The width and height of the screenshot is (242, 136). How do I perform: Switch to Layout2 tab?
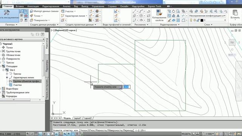88,118
